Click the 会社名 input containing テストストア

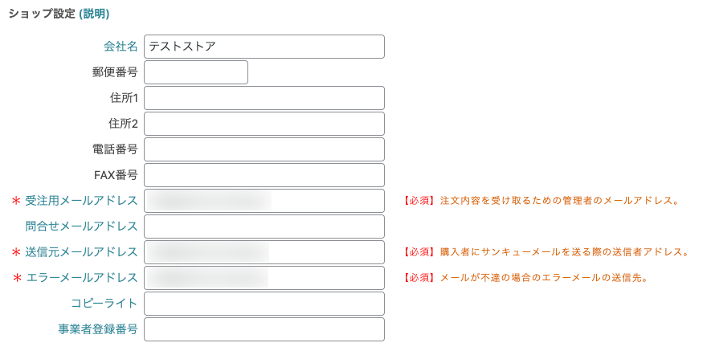click(x=264, y=47)
